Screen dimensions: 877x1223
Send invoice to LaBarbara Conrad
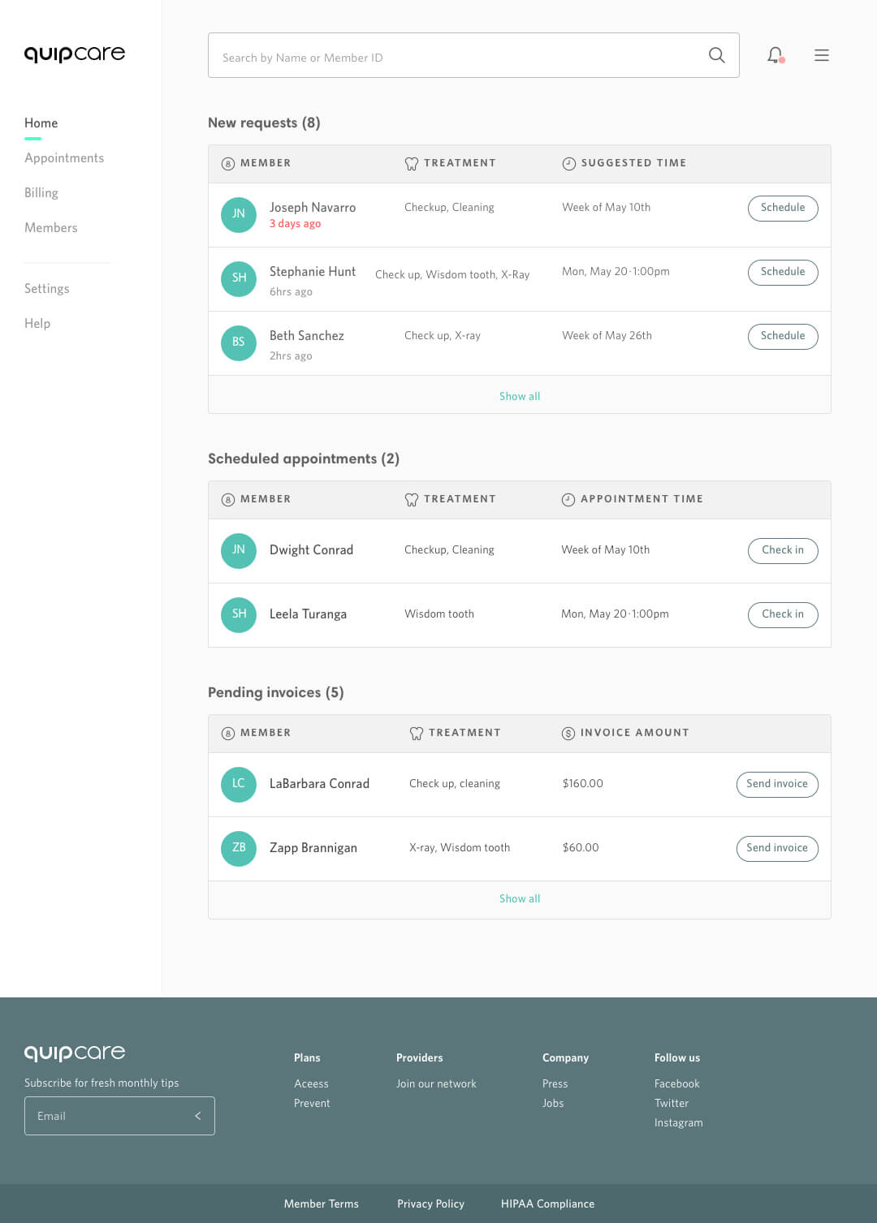tap(777, 784)
